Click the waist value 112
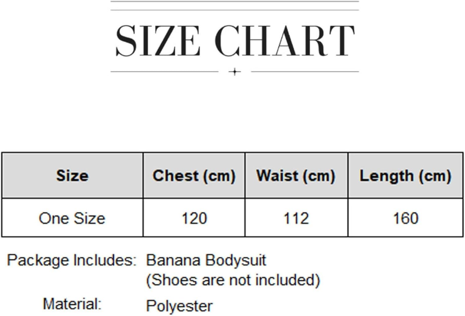The width and height of the screenshot is (465, 316). click(x=296, y=218)
